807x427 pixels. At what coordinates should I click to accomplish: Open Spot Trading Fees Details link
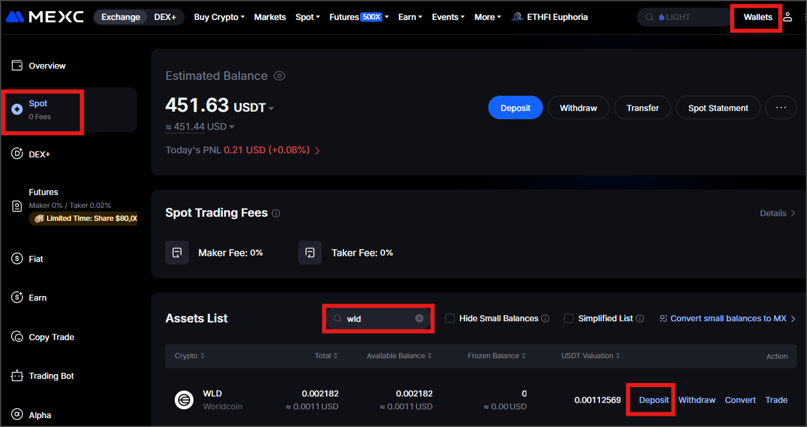[x=778, y=213]
